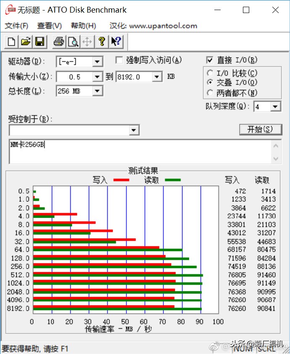Click description box scroll up arrow
This screenshot has height=354, width=290.
(x=276, y=146)
